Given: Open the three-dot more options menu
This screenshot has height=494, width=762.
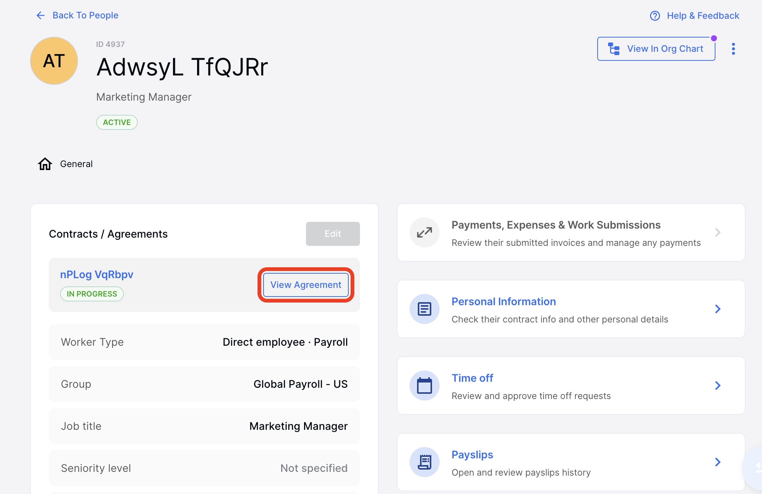Looking at the screenshot, I should [733, 49].
